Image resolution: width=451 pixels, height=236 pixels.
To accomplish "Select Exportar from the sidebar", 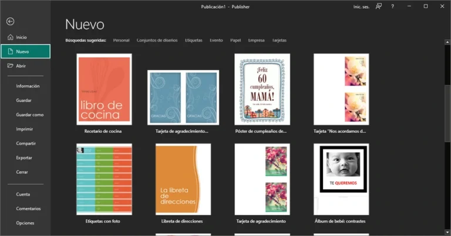I will click(24, 158).
